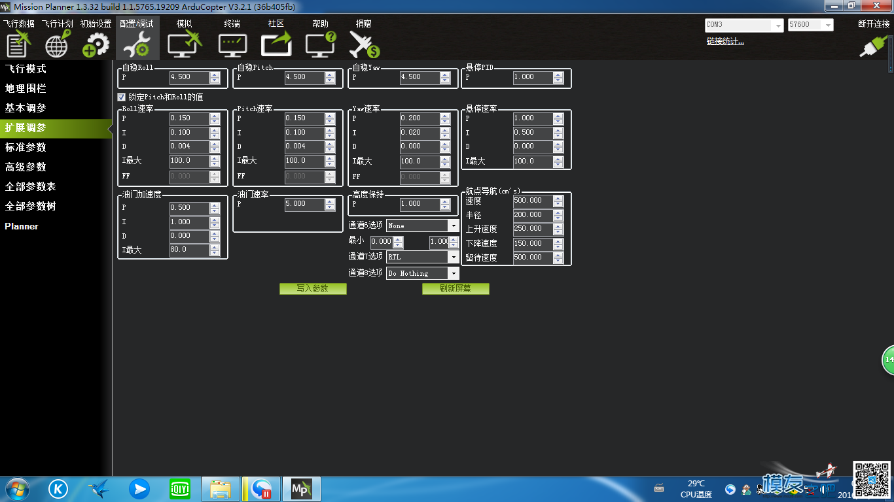Select 高级参数 in sidebar
The height and width of the screenshot is (502, 894).
[x=26, y=167]
